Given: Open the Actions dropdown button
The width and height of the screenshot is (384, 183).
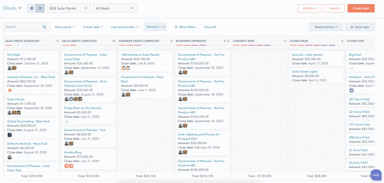Looking at the screenshot, I should [309, 8].
